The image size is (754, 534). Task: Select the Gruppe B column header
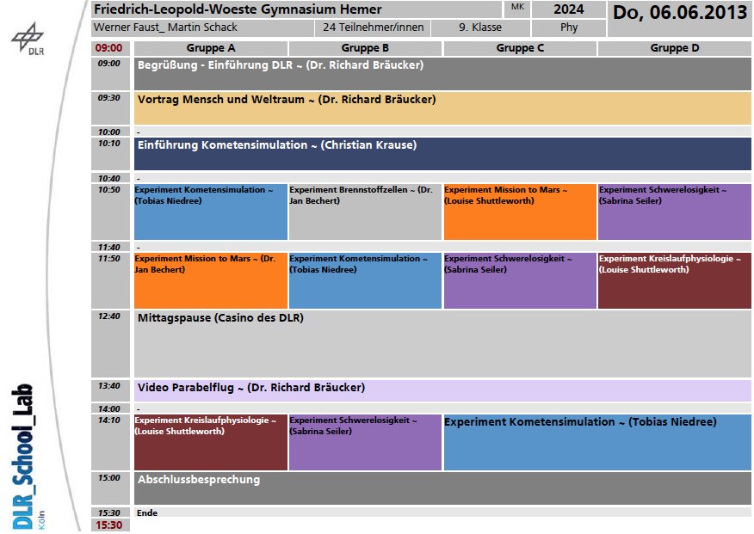click(x=365, y=48)
